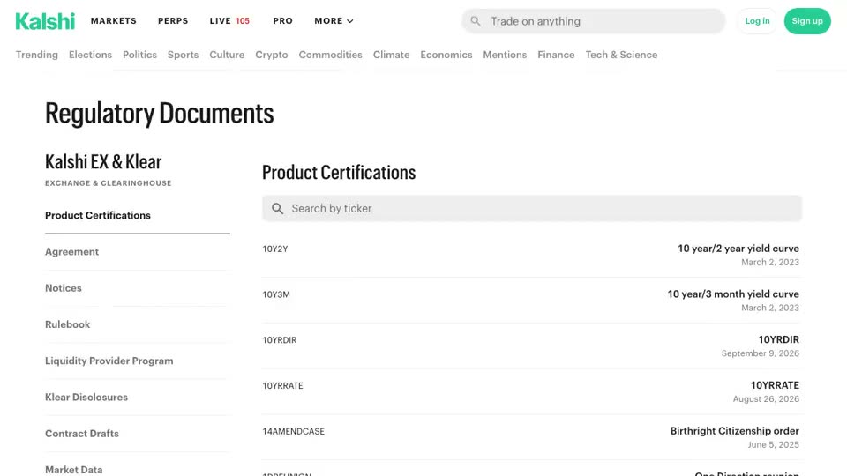Open the PRO menu item

(282, 21)
